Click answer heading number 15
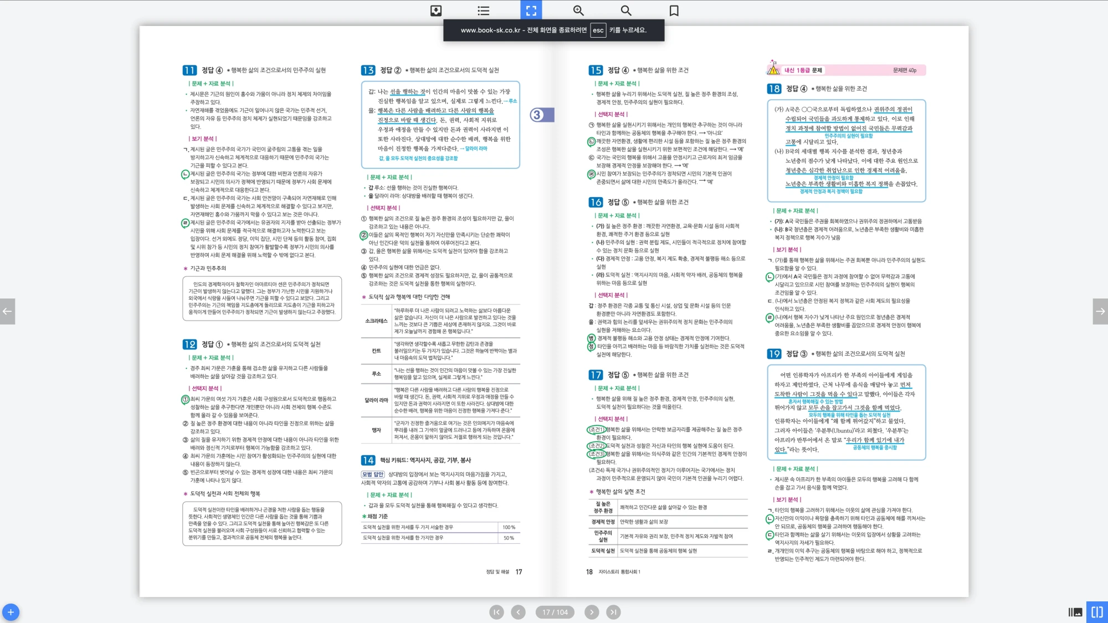This screenshot has height=623, width=1108. pyautogui.click(x=596, y=70)
